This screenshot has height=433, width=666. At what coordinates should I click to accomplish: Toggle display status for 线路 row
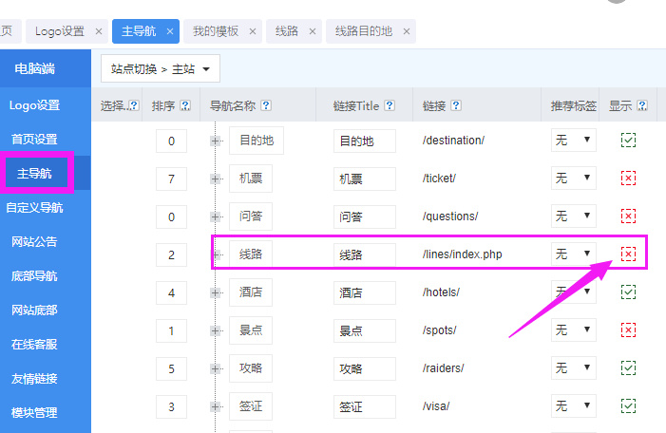point(628,254)
